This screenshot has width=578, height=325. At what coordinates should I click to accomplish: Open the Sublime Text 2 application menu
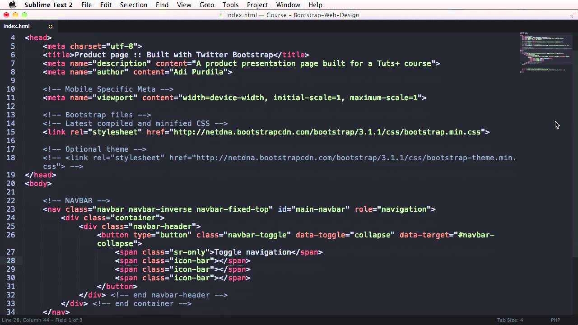coord(48,5)
